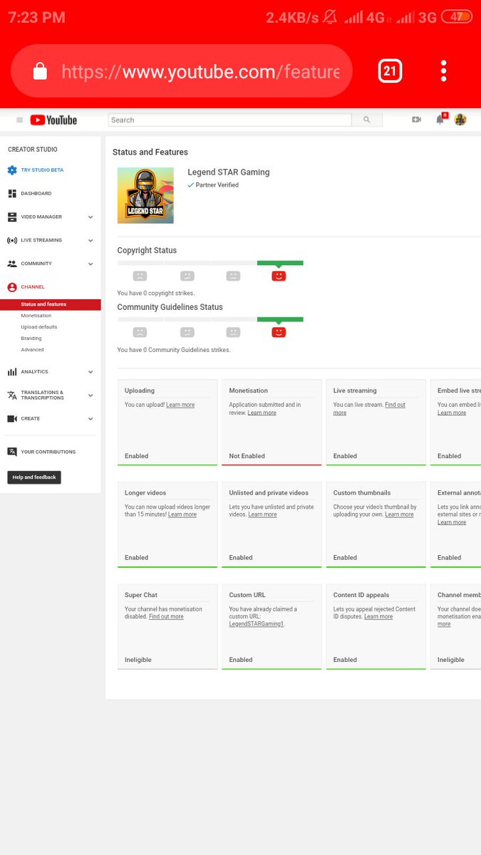
Task: Open Branding settings
Action: [x=31, y=338]
